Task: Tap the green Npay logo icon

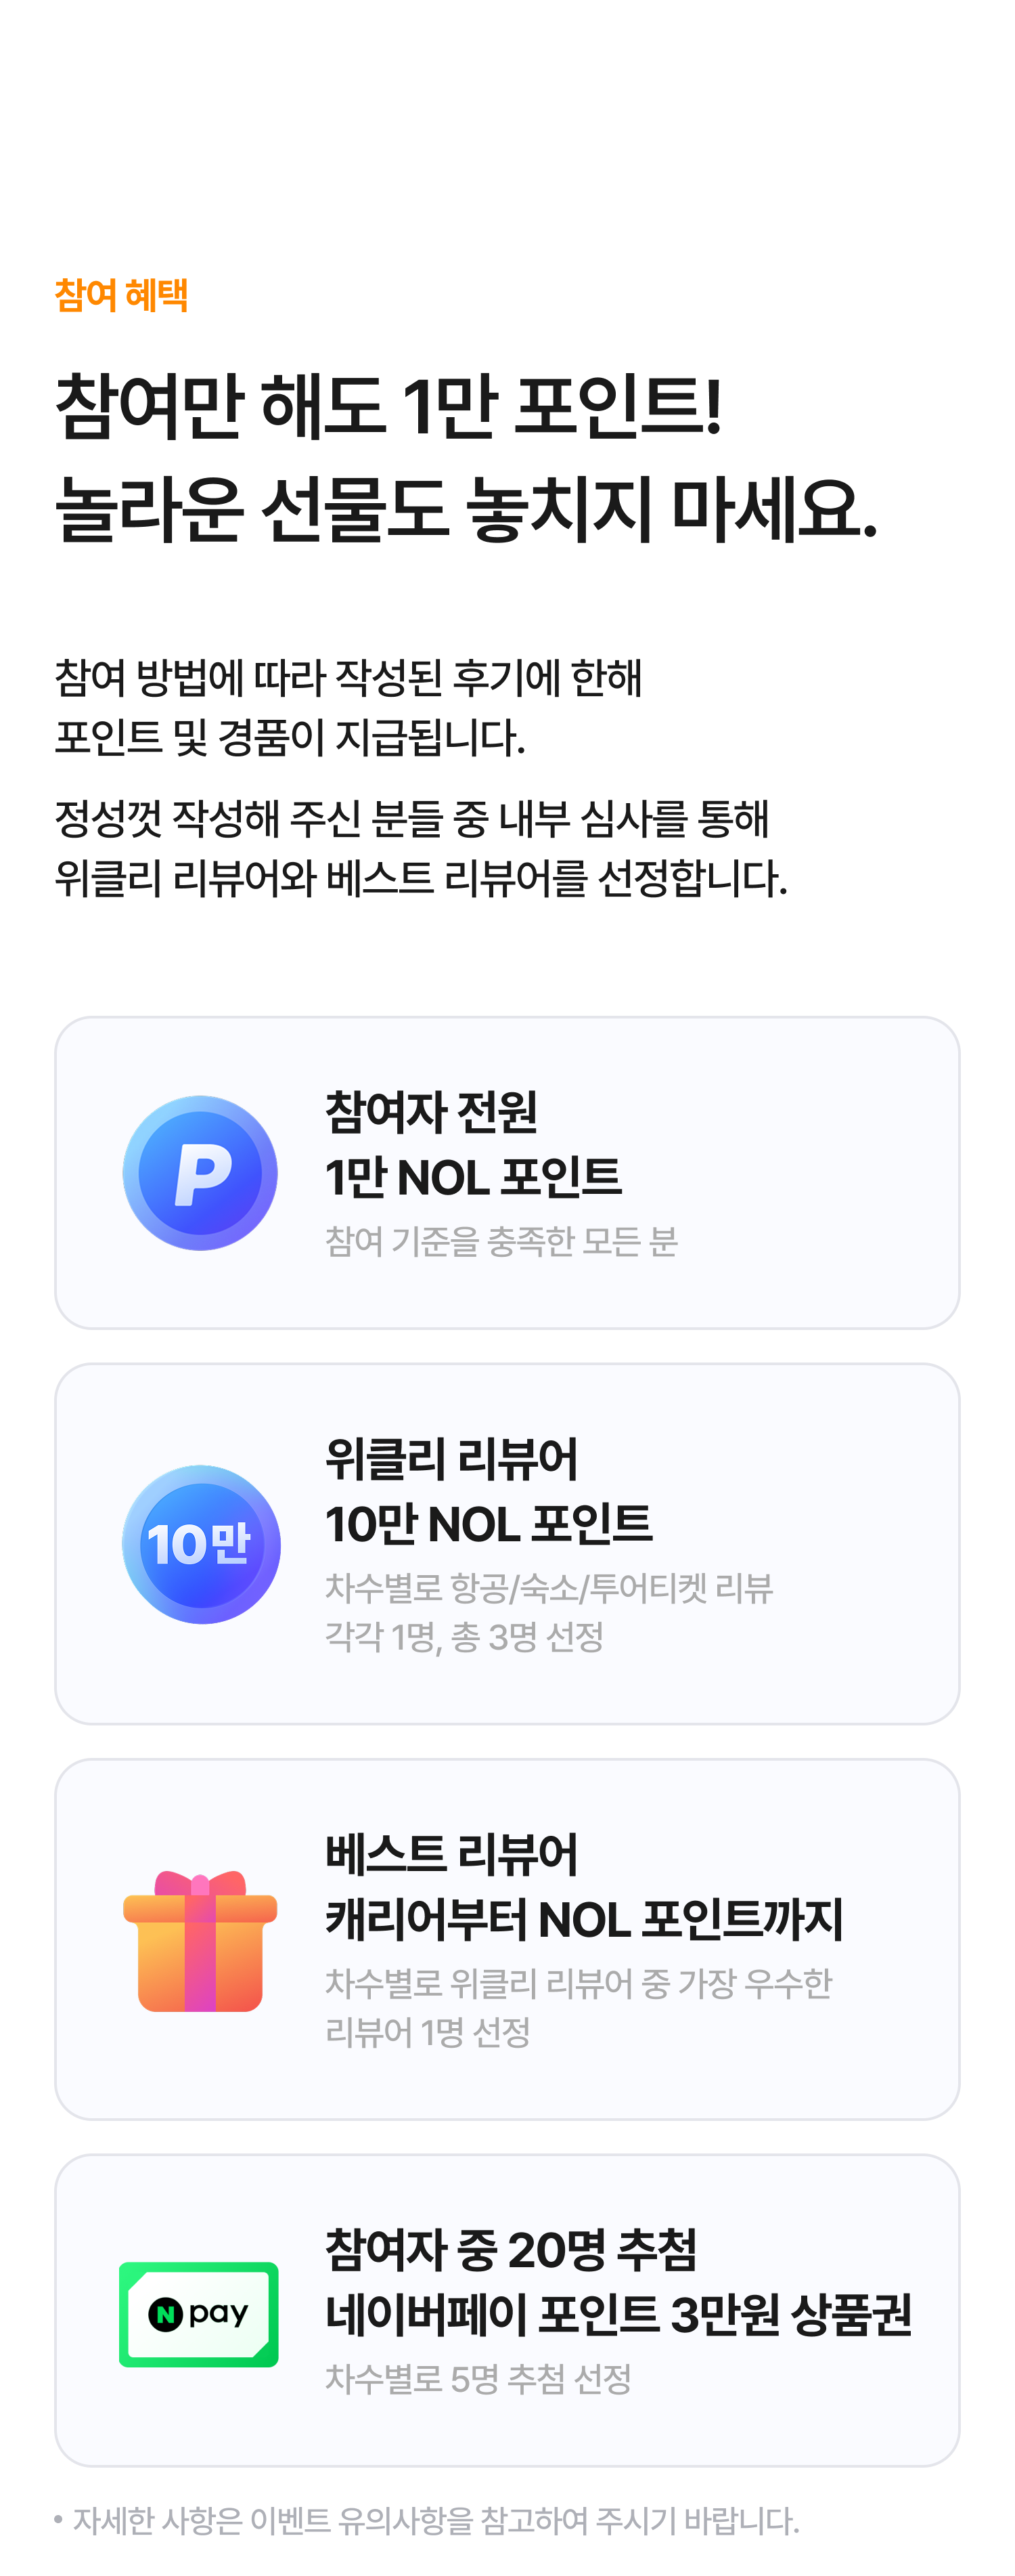Action: pos(199,2314)
